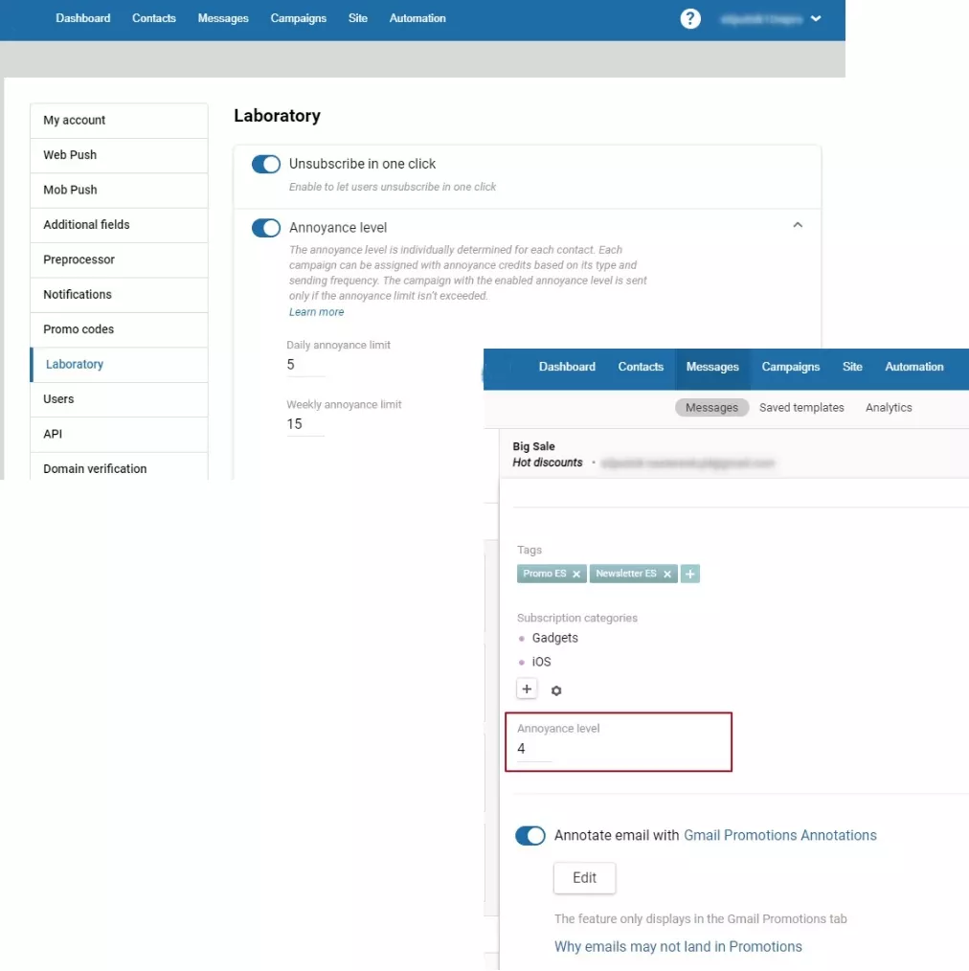Switch to Saved templates tab

(801, 408)
